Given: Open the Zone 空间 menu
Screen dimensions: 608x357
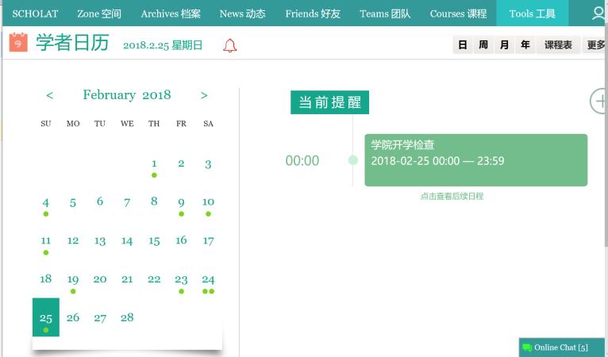Looking at the screenshot, I should click(99, 13).
